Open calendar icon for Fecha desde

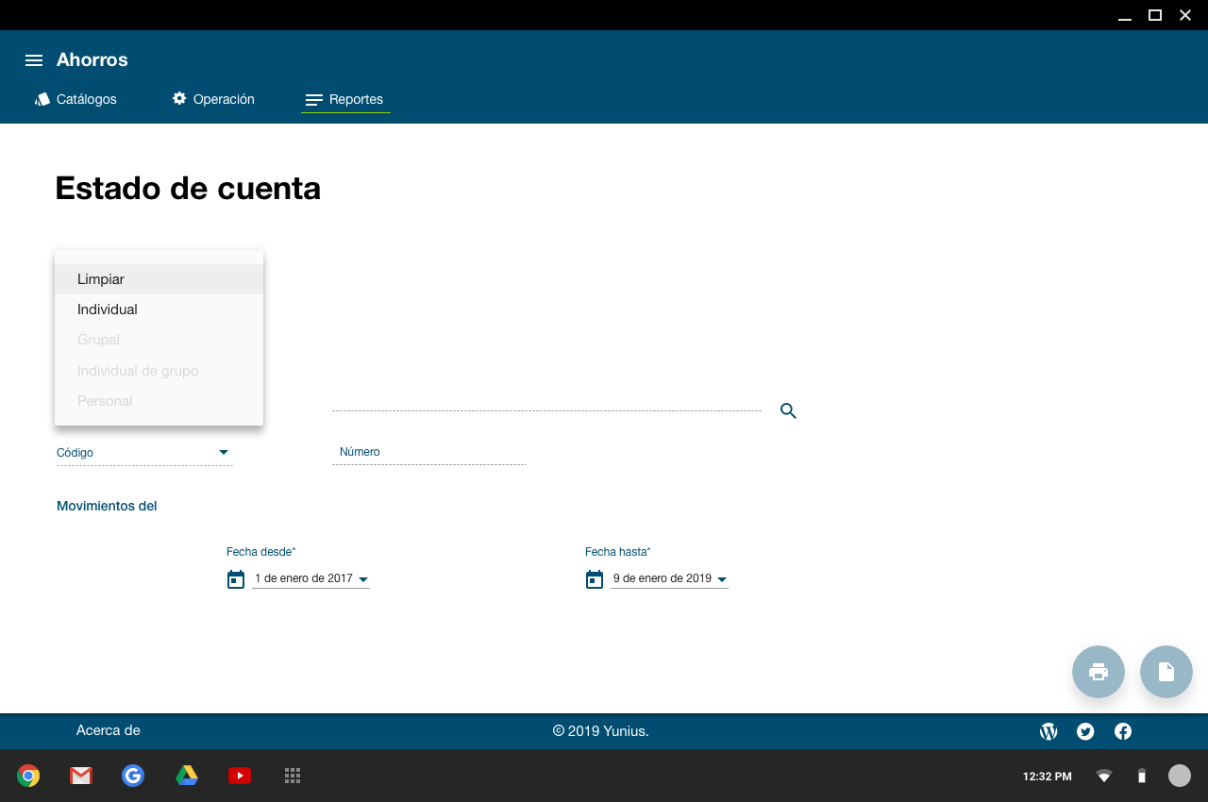pyautogui.click(x=236, y=579)
